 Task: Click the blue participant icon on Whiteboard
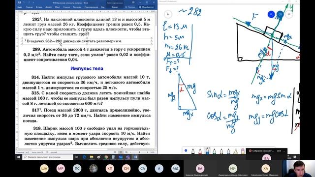pos(271,14)
